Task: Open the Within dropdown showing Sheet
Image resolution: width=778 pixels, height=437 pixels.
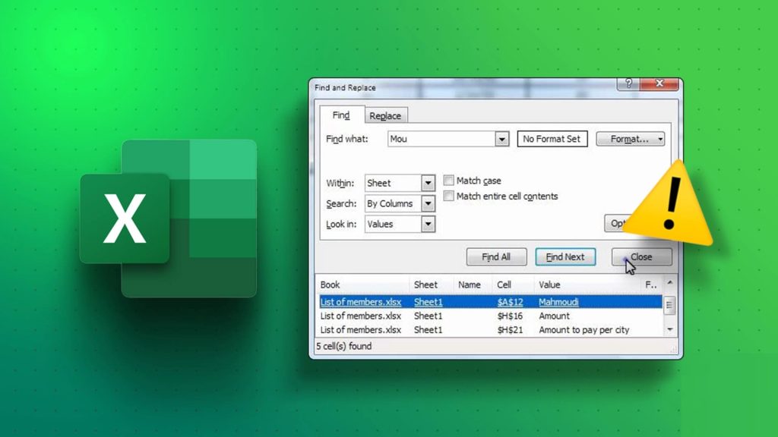Action: point(427,183)
